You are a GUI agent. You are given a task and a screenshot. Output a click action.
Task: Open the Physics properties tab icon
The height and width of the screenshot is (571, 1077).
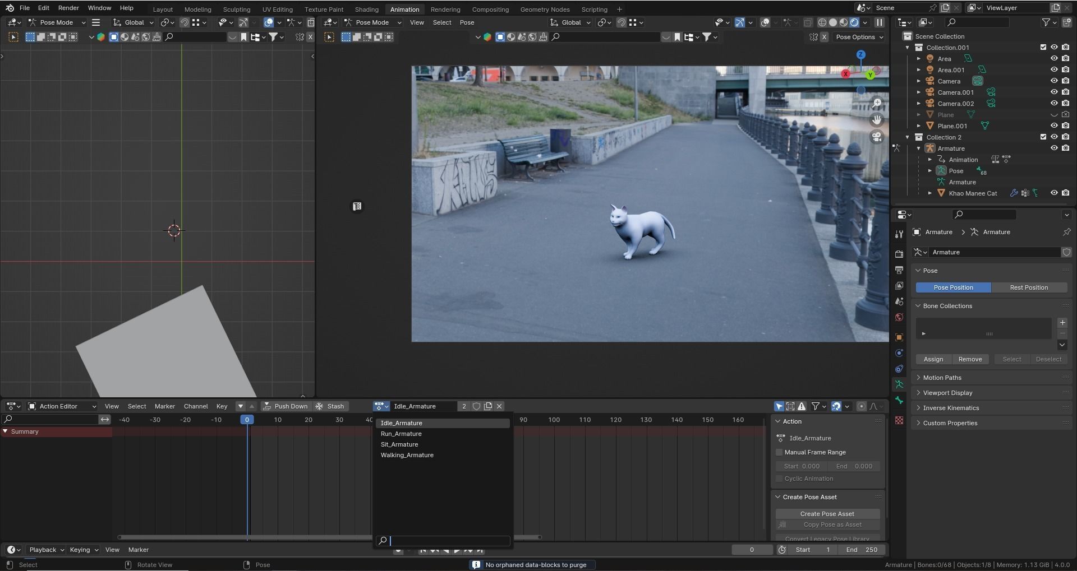pyautogui.click(x=899, y=353)
